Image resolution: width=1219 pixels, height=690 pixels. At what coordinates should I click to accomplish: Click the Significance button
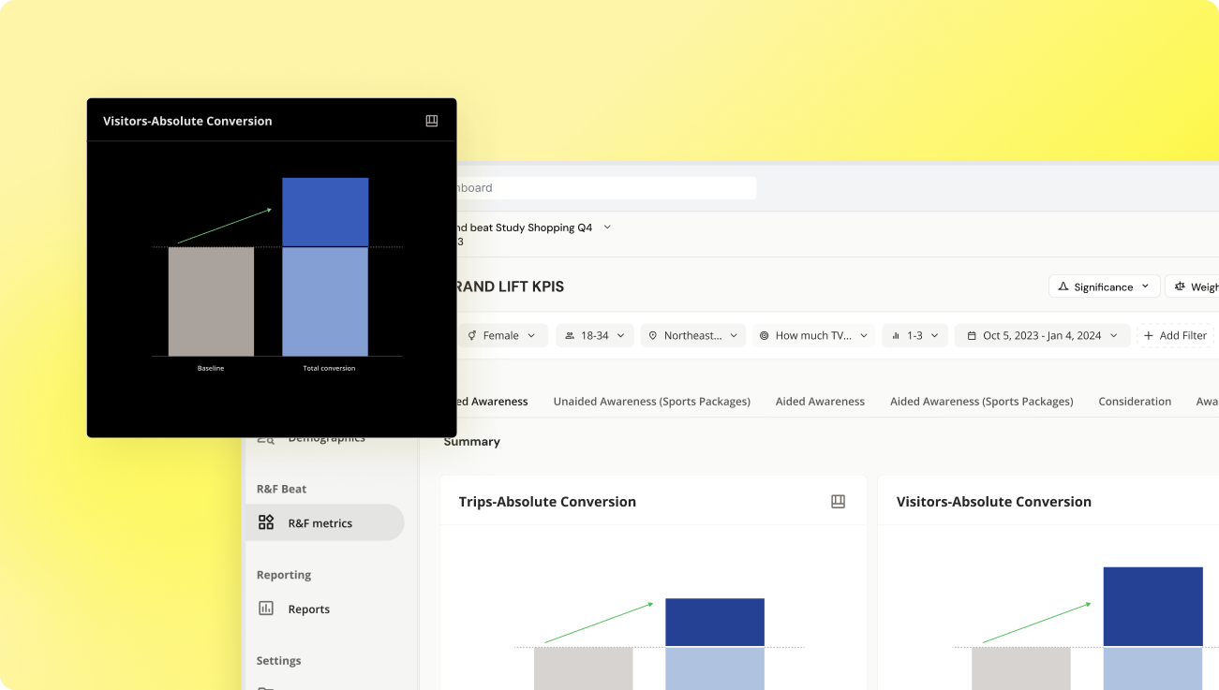1104,286
